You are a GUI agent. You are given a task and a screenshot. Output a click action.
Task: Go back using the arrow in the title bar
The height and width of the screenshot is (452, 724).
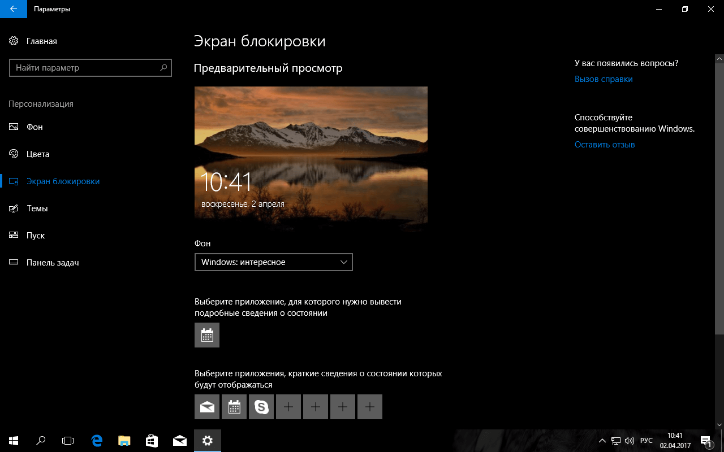click(x=13, y=9)
